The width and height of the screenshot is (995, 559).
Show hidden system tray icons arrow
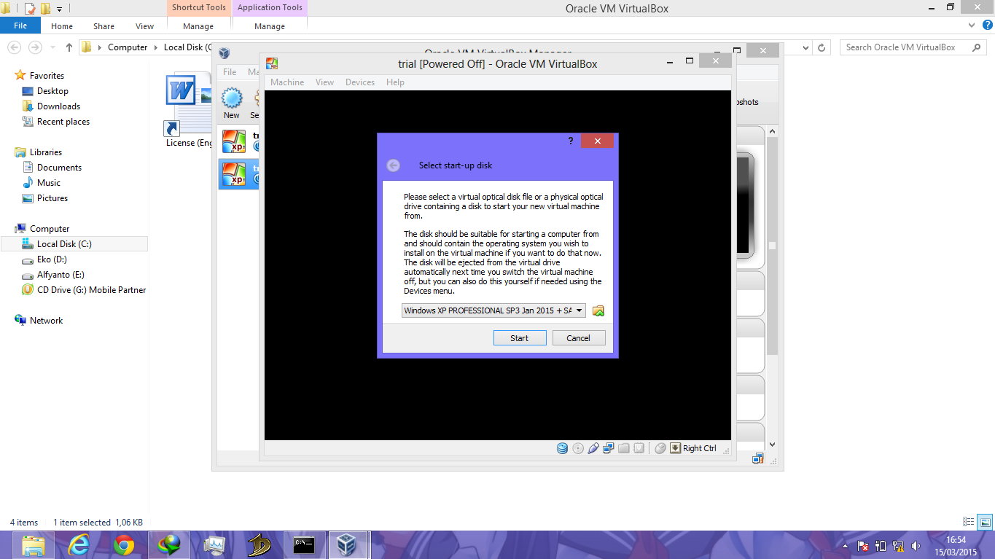click(x=845, y=545)
